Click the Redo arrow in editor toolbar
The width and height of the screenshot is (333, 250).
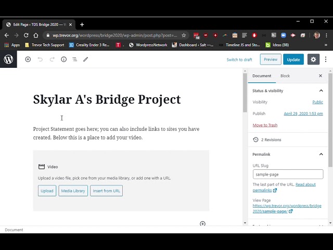coord(52,59)
